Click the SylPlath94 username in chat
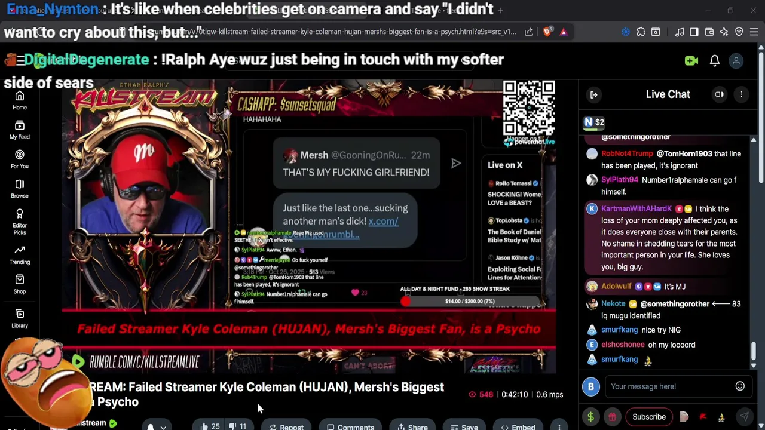 [x=620, y=180]
